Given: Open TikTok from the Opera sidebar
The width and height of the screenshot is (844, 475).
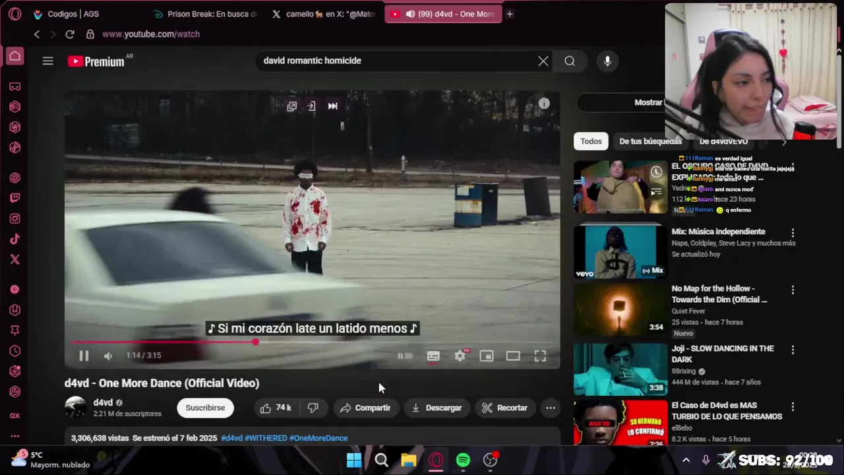Looking at the screenshot, I should click(x=15, y=239).
